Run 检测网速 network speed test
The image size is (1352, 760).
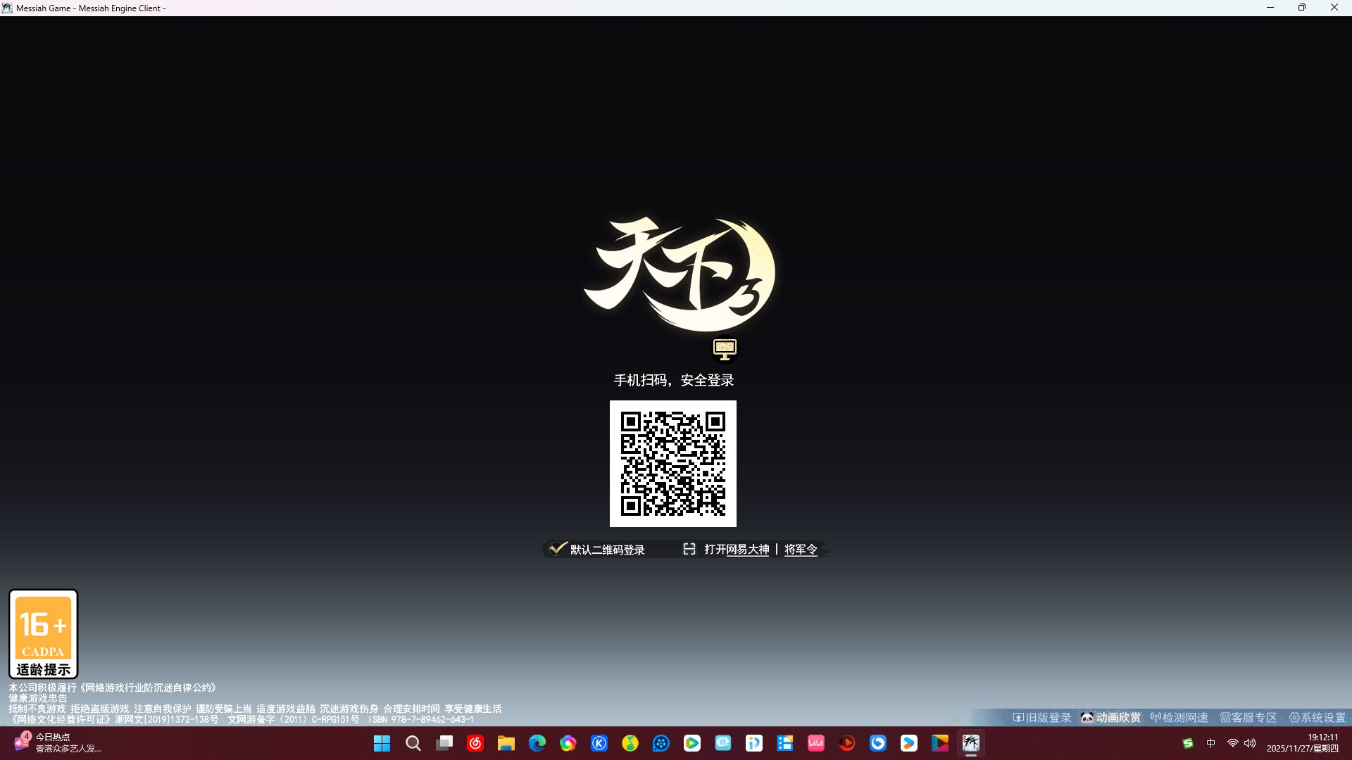coord(1179,718)
